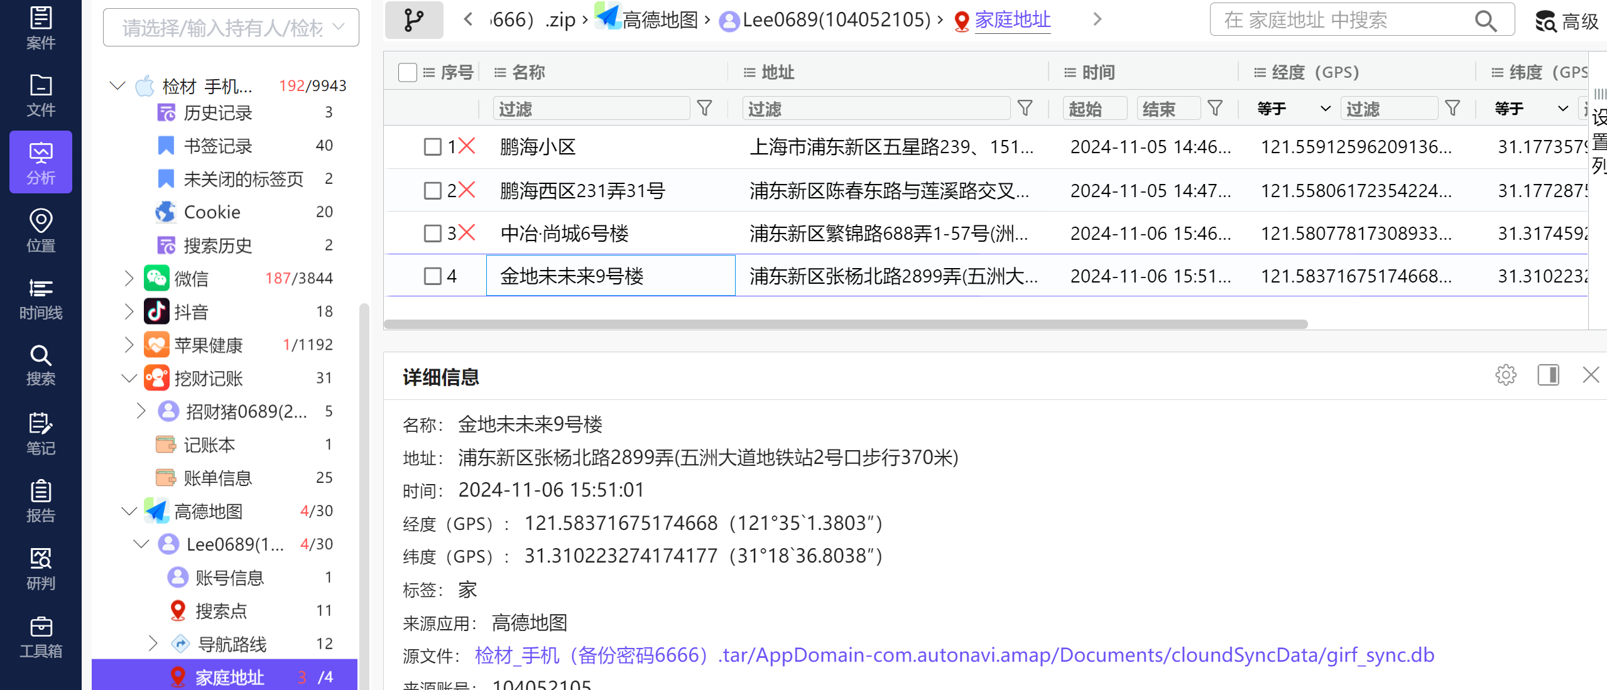
Task: Tick the checkbox for row 金地未未来9号楼
Action: pos(432,276)
